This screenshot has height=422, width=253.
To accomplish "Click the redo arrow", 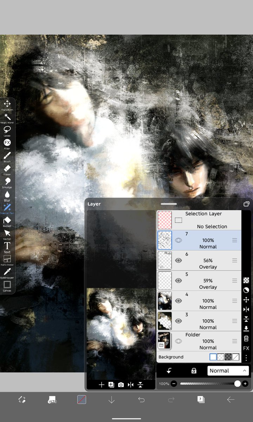I will coord(171,399).
